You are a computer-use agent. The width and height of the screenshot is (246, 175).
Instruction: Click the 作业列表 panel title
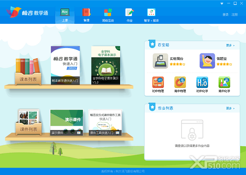coord(166,108)
